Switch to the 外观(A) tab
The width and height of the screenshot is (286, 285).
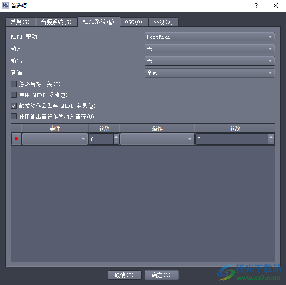[163, 22]
